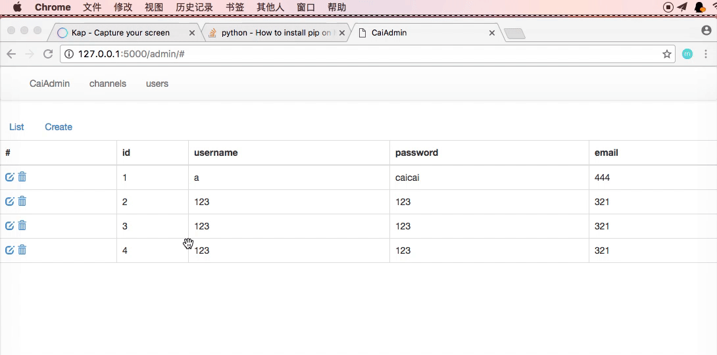Open the 帮助 menu

[x=337, y=7]
